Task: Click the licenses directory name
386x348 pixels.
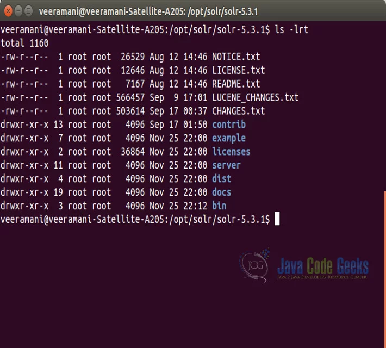Action: (x=231, y=152)
